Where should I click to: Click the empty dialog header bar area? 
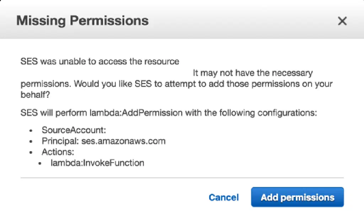point(242,21)
